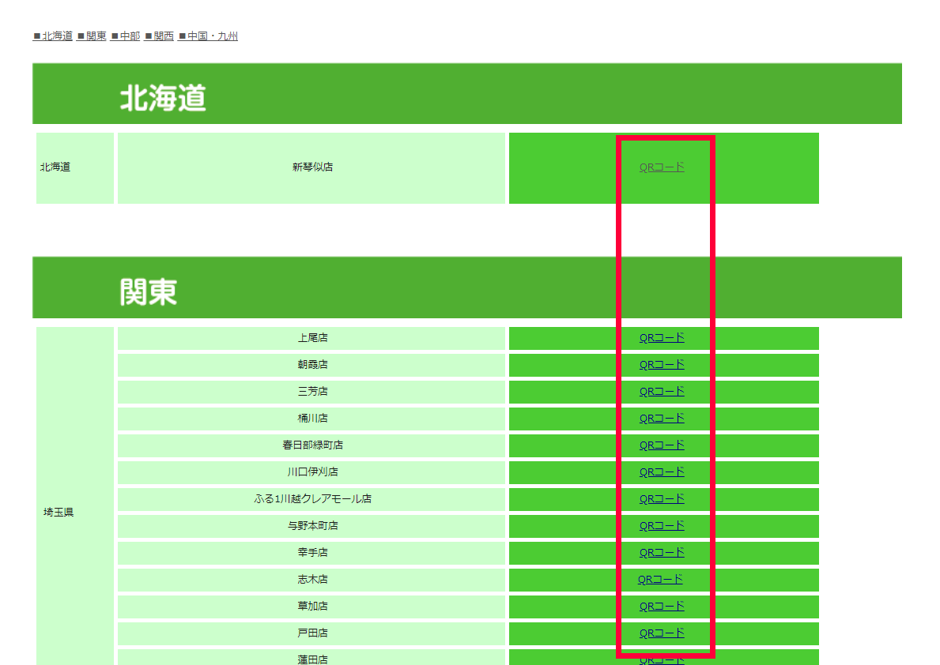Click the 北海道 anchor link at top
Screen dimensions: 940x665
click(x=53, y=36)
